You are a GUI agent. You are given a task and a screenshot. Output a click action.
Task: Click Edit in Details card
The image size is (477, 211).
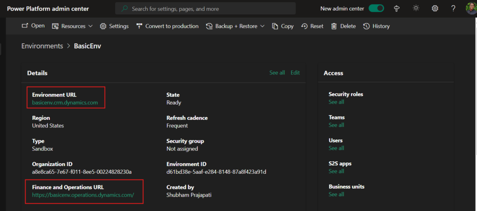[295, 73]
